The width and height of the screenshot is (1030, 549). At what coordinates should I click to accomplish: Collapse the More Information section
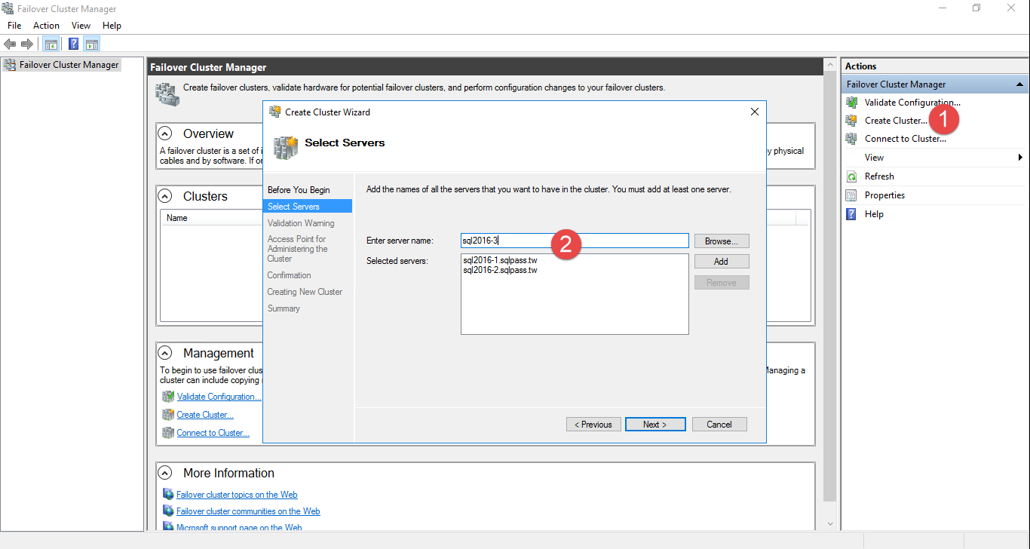click(x=165, y=473)
